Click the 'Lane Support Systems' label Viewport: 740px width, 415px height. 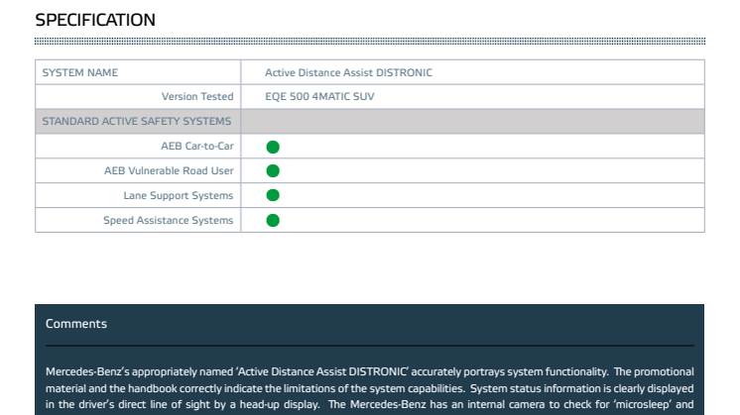click(179, 195)
